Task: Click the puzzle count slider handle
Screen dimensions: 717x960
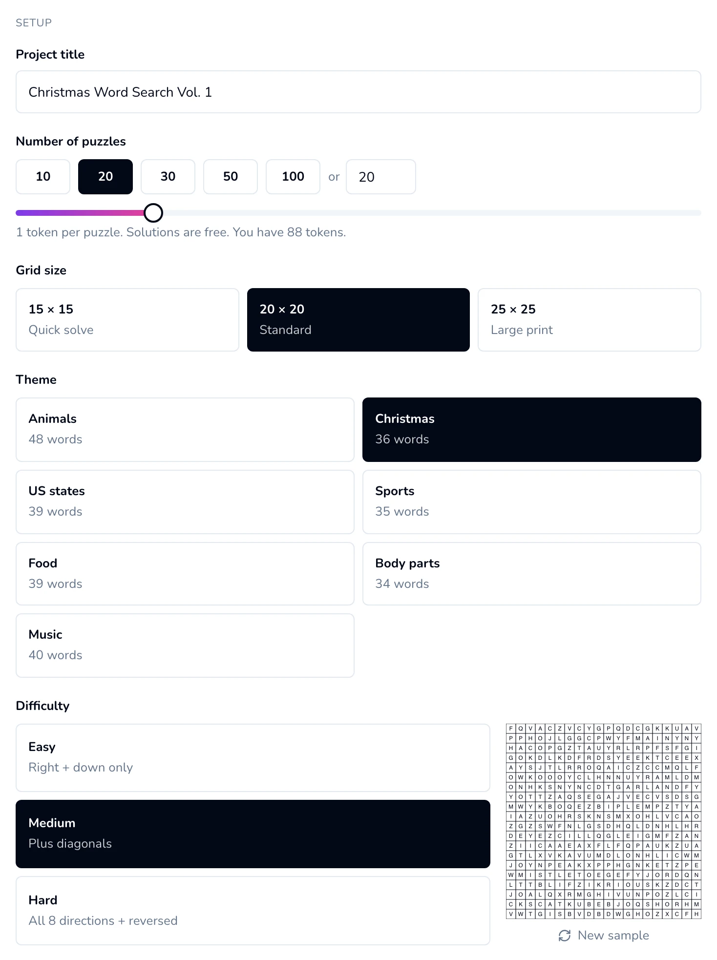Action: pyautogui.click(x=153, y=213)
